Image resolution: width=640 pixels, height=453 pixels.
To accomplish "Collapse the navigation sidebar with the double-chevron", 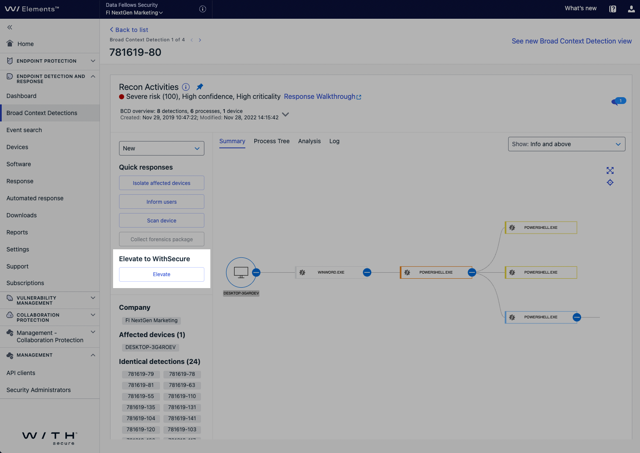I will pos(9,27).
